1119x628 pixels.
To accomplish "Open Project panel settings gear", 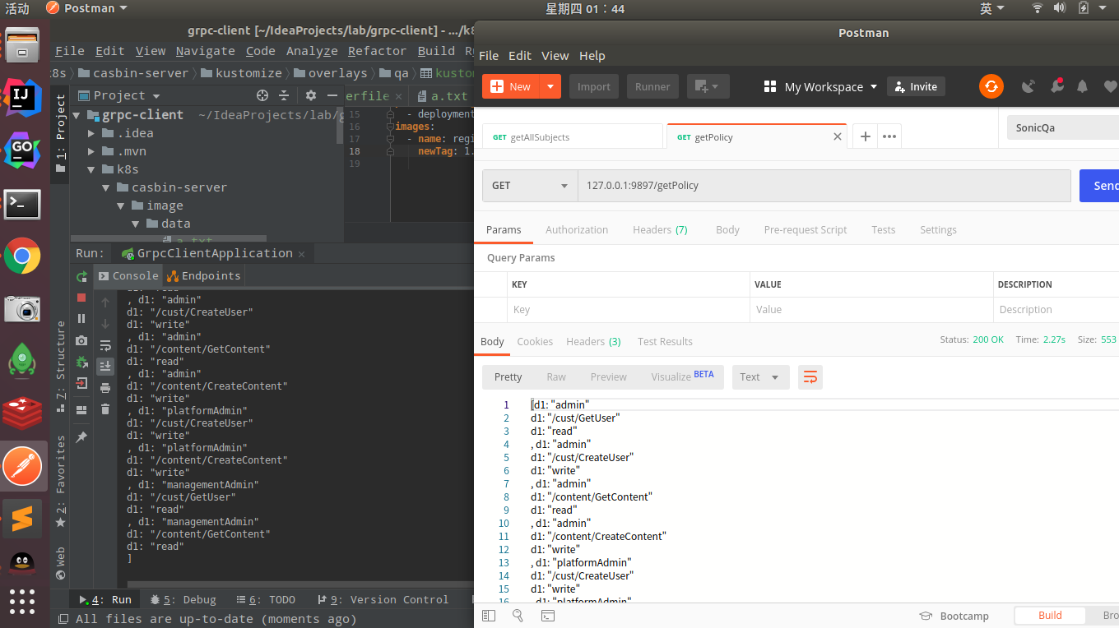I will pyautogui.click(x=311, y=95).
